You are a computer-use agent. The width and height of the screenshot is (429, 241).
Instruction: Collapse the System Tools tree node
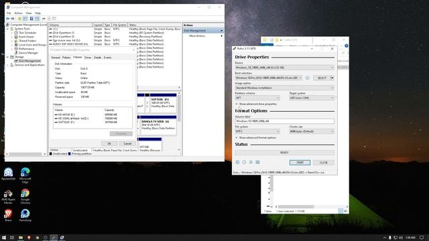tap(7, 29)
